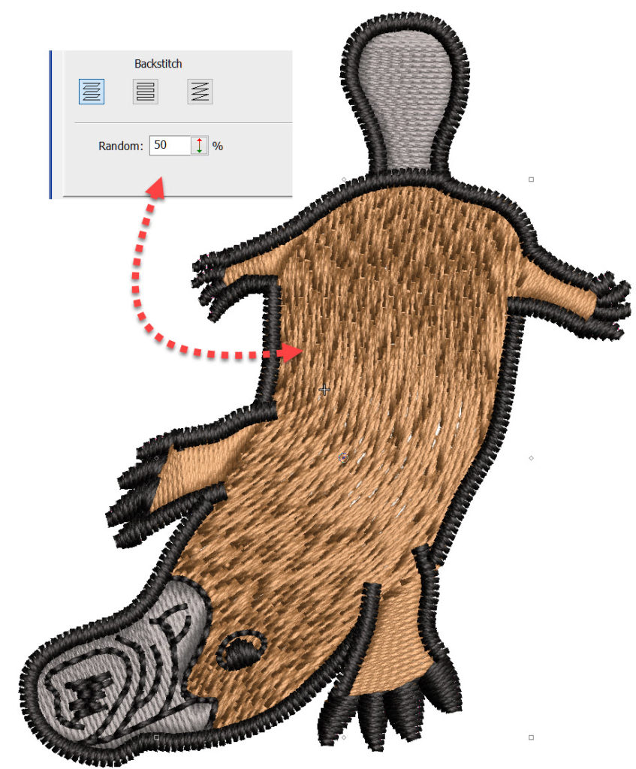
Task: Click the bottom-left square selection handle
Action: 156,737
